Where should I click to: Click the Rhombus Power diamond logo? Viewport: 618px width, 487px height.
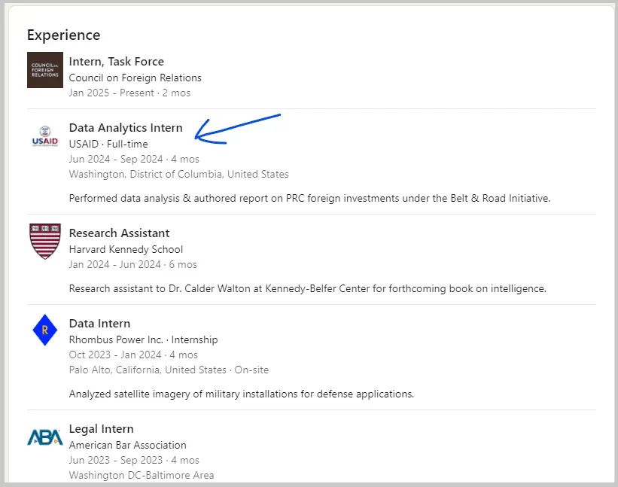(44, 330)
